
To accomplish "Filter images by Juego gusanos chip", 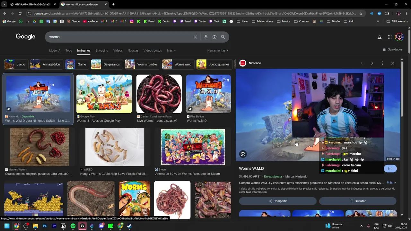I will 214,64.
